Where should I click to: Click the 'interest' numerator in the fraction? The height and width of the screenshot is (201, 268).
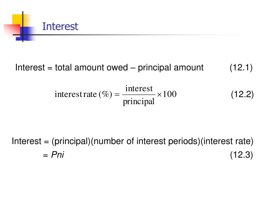point(139,88)
